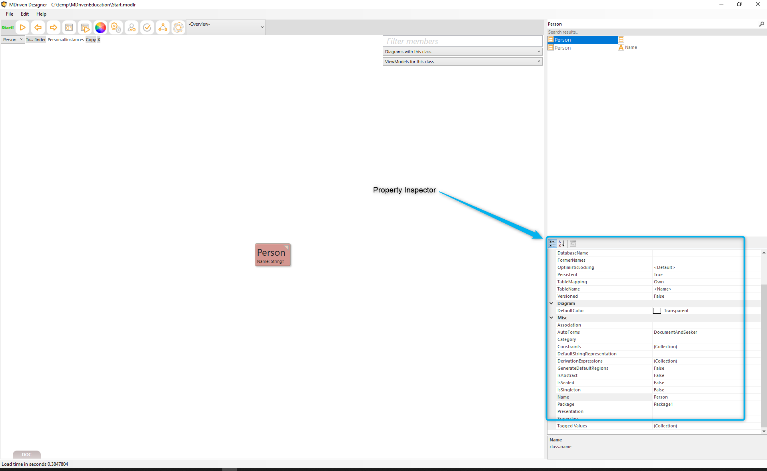The image size is (767, 471).
Task: Click the double gears settings toolbar icon
Action: (116, 28)
